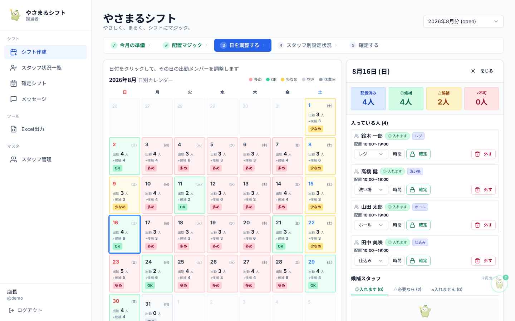Click 配置 10:00〜19:00 under 田中 美咲
The width and height of the screenshot is (515, 321).
371,251
